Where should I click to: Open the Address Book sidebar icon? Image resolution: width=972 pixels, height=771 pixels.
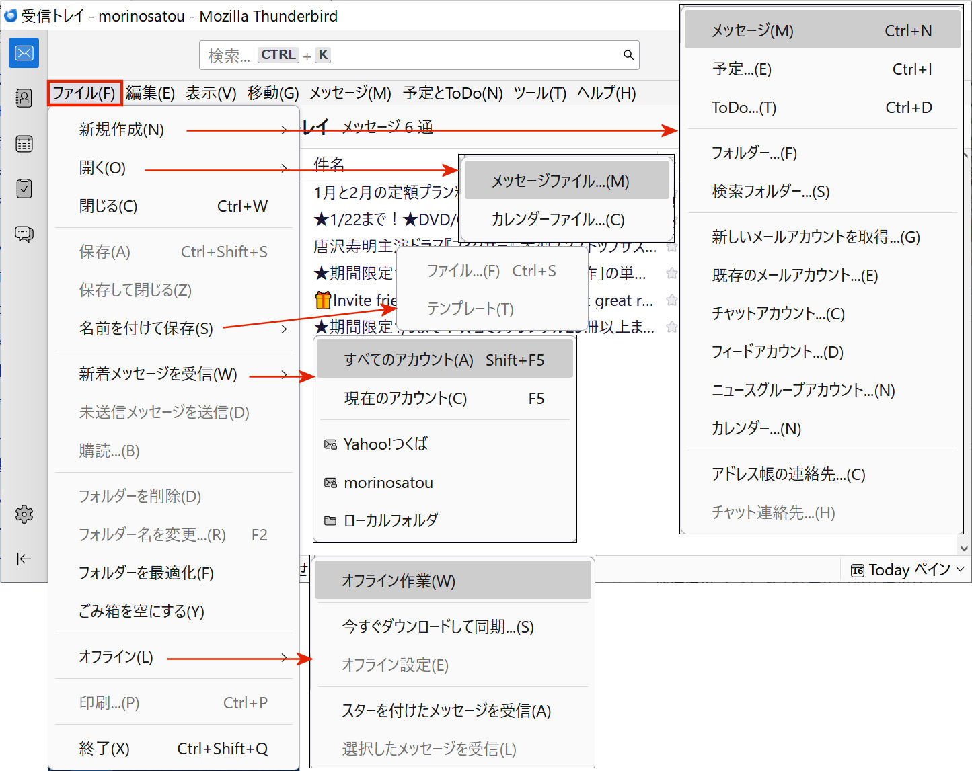[x=24, y=98]
